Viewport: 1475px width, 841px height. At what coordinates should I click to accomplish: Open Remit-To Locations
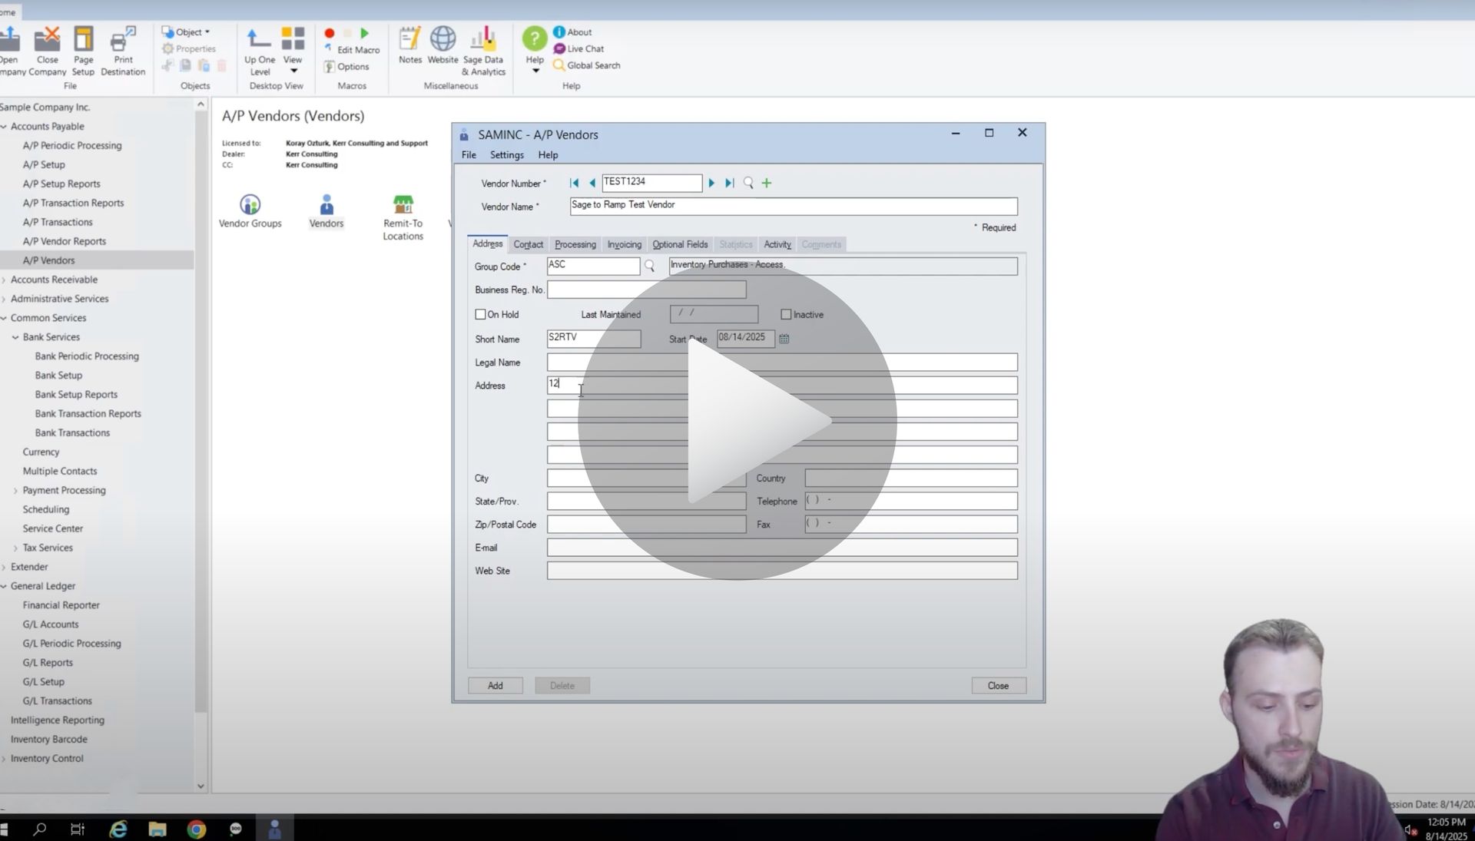click(402, 207)
